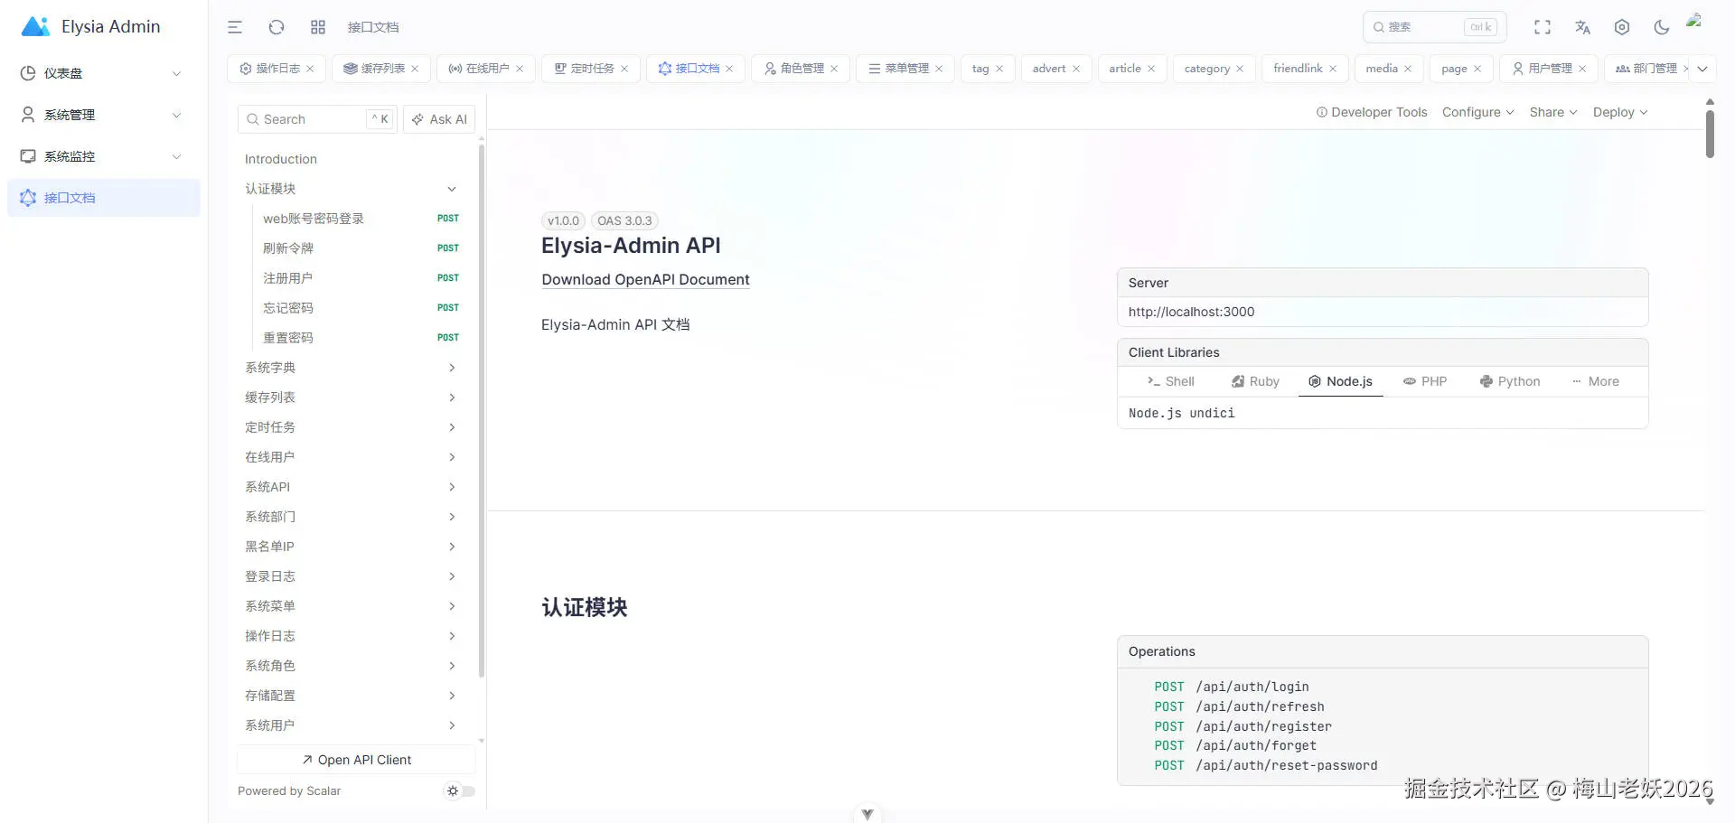
Task: Click the Ask AI button
Action: 439,119
